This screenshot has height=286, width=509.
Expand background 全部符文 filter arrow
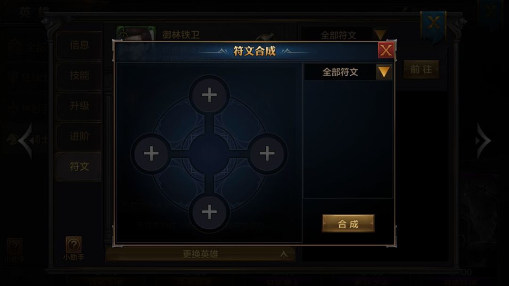[380, 35]
